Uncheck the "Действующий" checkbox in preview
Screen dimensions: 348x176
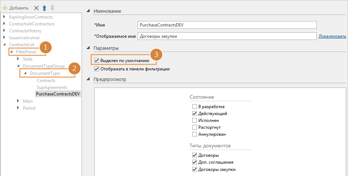(194, 114)
